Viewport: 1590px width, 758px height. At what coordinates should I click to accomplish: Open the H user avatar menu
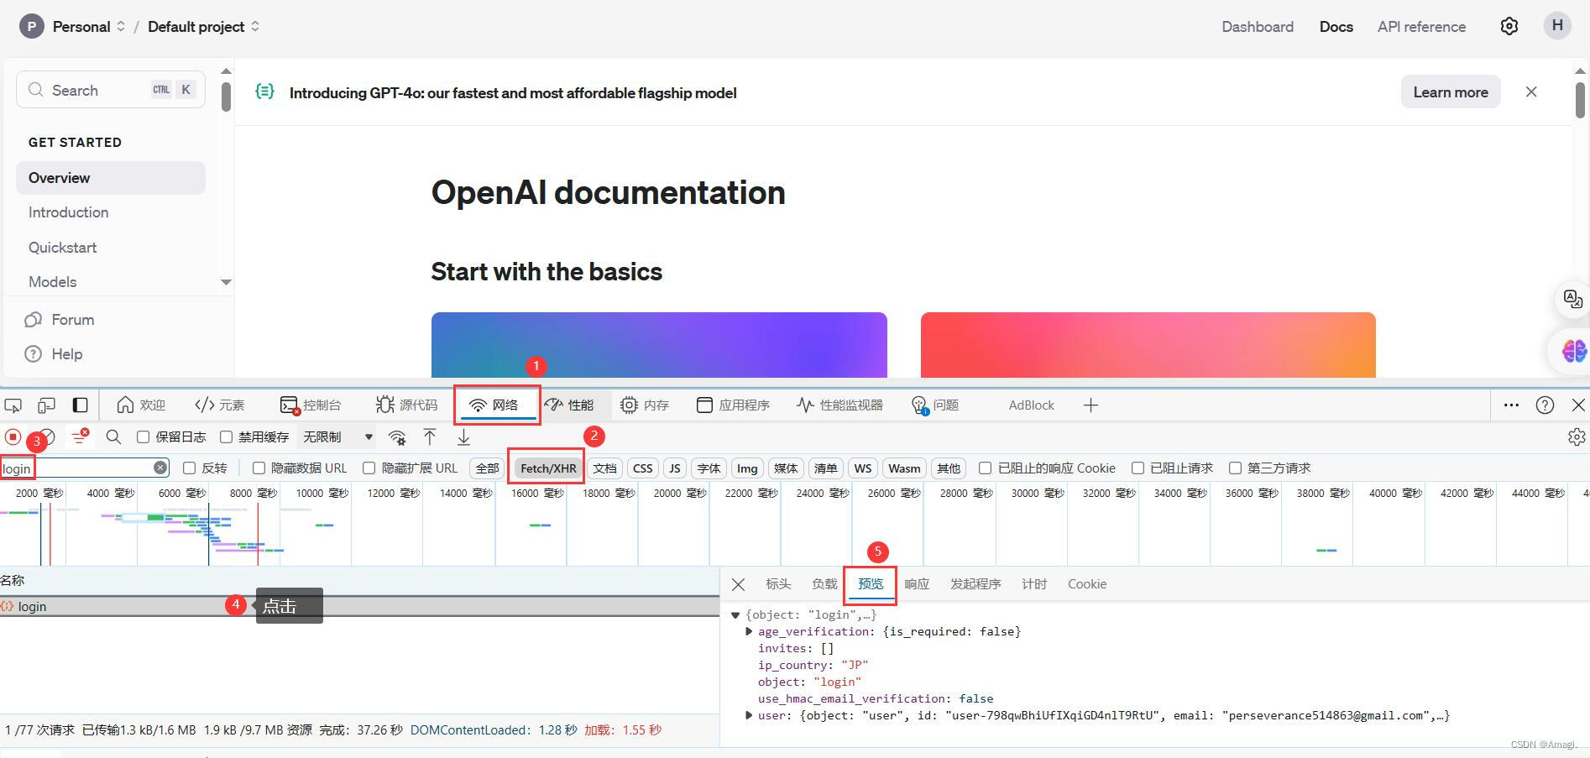[x=1556, y=25]
